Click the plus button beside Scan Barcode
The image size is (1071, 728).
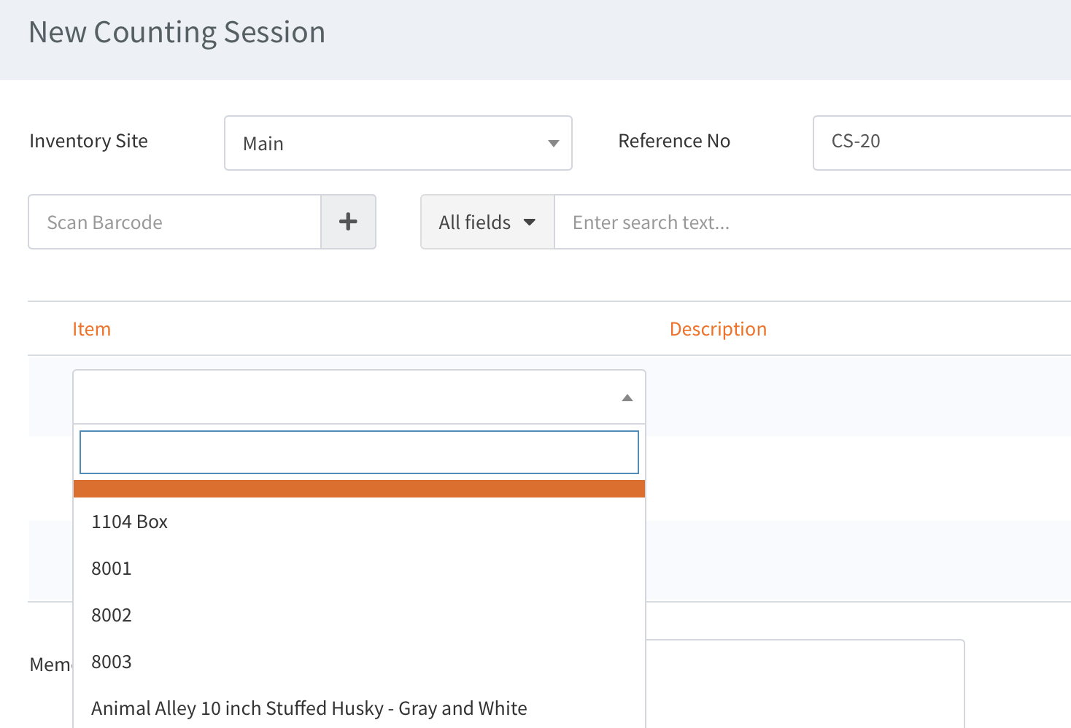coord(348,222)
